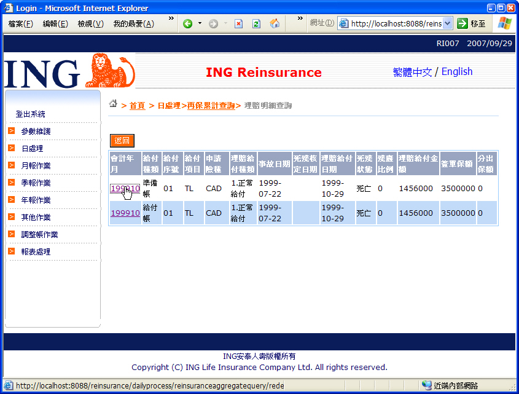Click the IE window title bar icon
This screenshot has width=519, height=394.
(x=8, y=7)
